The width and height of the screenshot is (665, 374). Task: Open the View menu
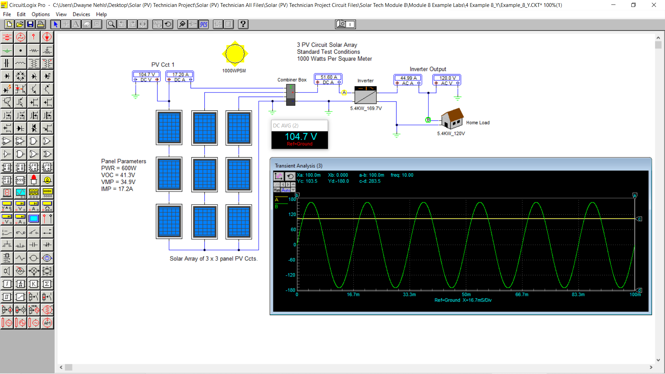click(x=61, y=14)
